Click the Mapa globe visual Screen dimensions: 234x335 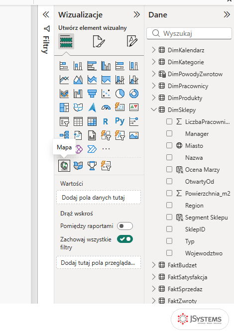64,166
